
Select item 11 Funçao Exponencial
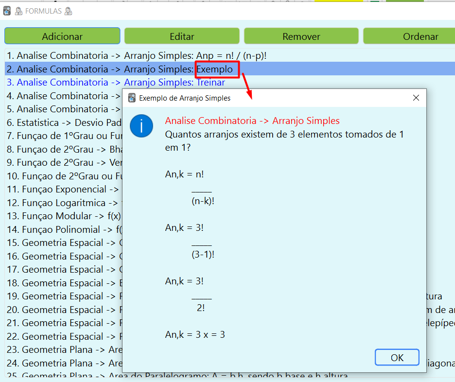(x=63, y=190)
